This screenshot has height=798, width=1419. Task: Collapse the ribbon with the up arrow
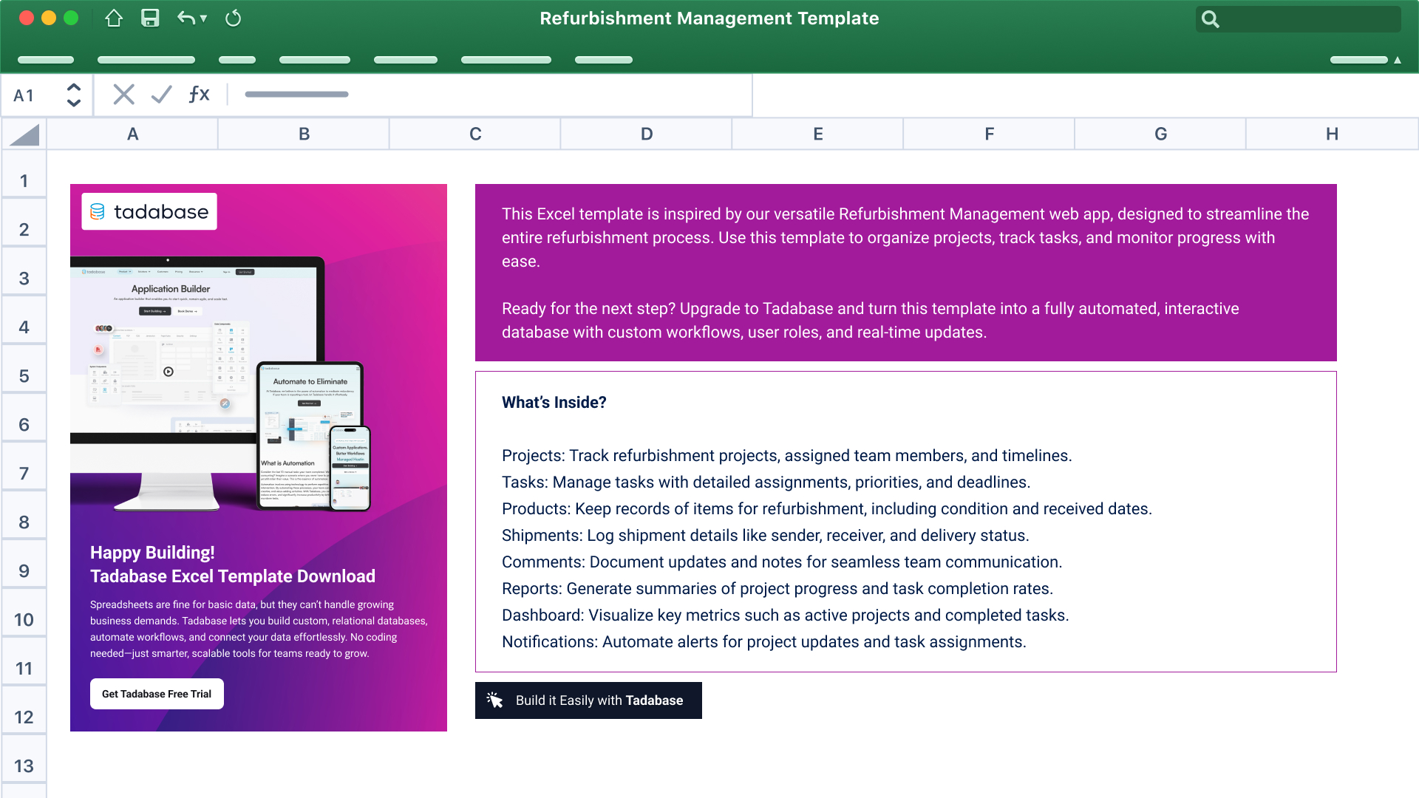tap(1398, 60)
